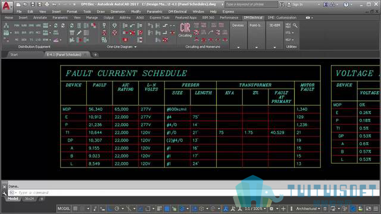
Task: Click the command line customize wrench icon
Action: (x=4, y=193)
